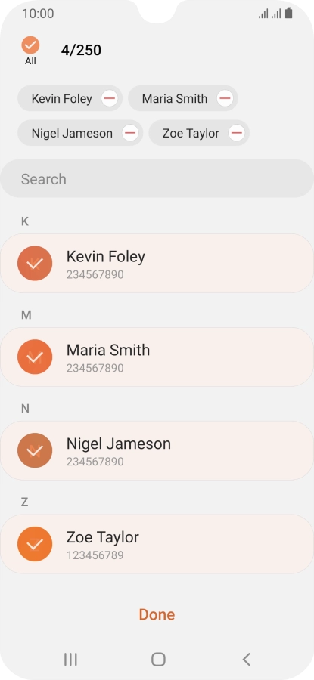Confirm selection with Done button
314x680 pixels.
pos(157,614)
